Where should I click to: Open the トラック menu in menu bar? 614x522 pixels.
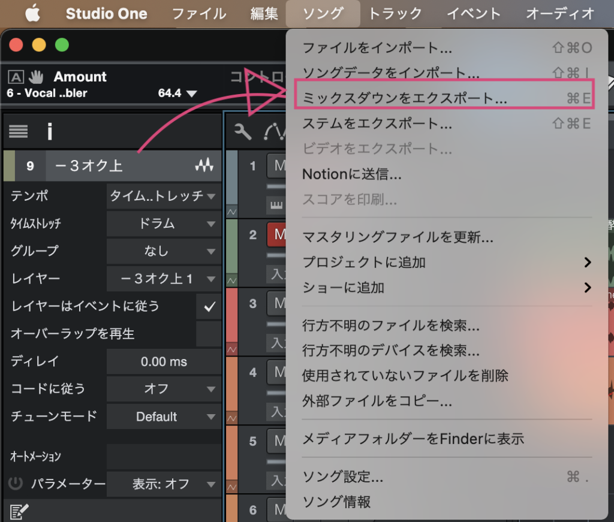pyautogui.click(x=395, y=13)
